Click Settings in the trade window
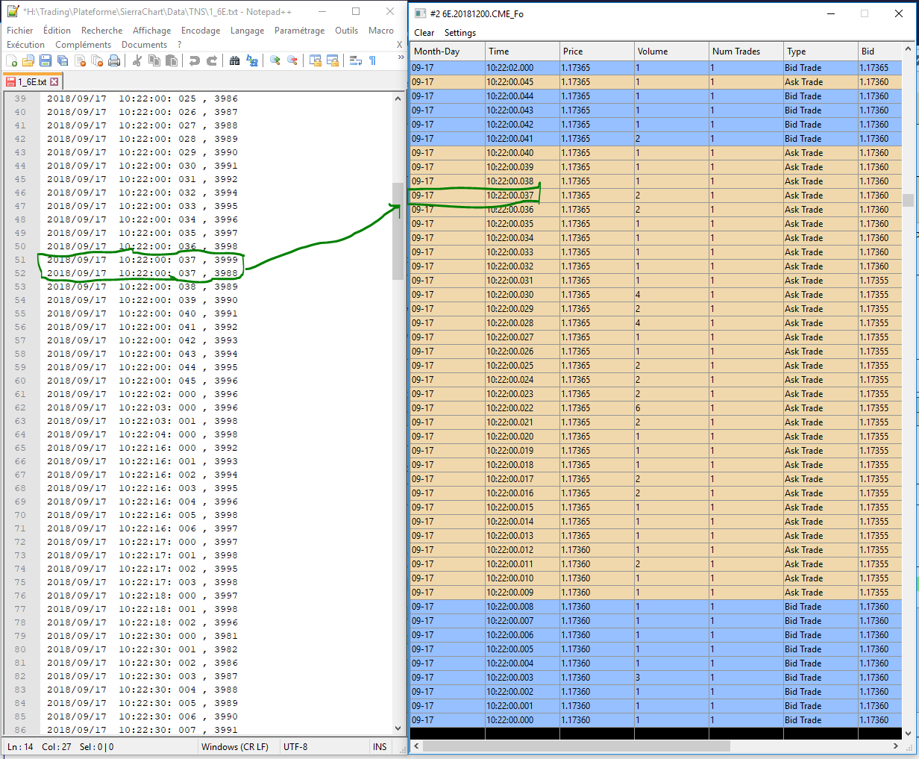The image size is (919, 759). pos(459,33)
